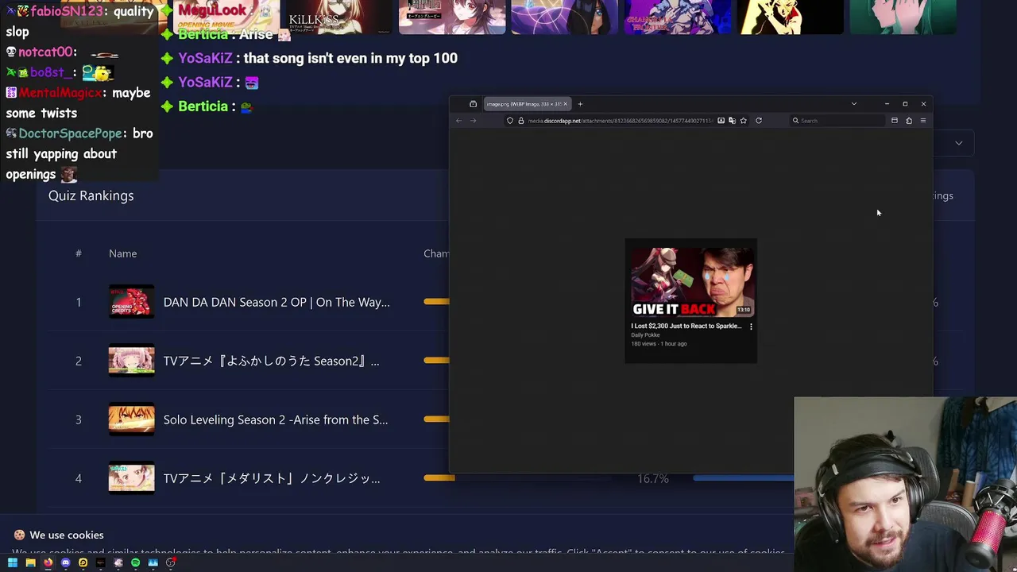Screen dimensions: 1017x572
Task: Open Solo Leveling Season 2 ranking entry
Action: pyautogui.click(x=276, y=419)
